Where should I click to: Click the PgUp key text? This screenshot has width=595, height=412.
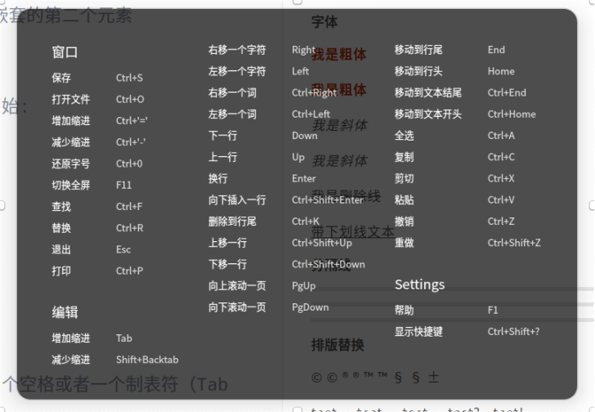tap(303, 285)
